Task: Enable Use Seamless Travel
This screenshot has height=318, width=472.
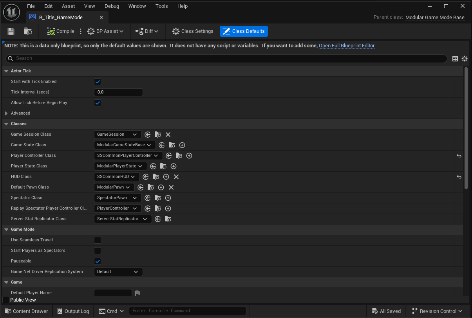Action: point(98,240)
